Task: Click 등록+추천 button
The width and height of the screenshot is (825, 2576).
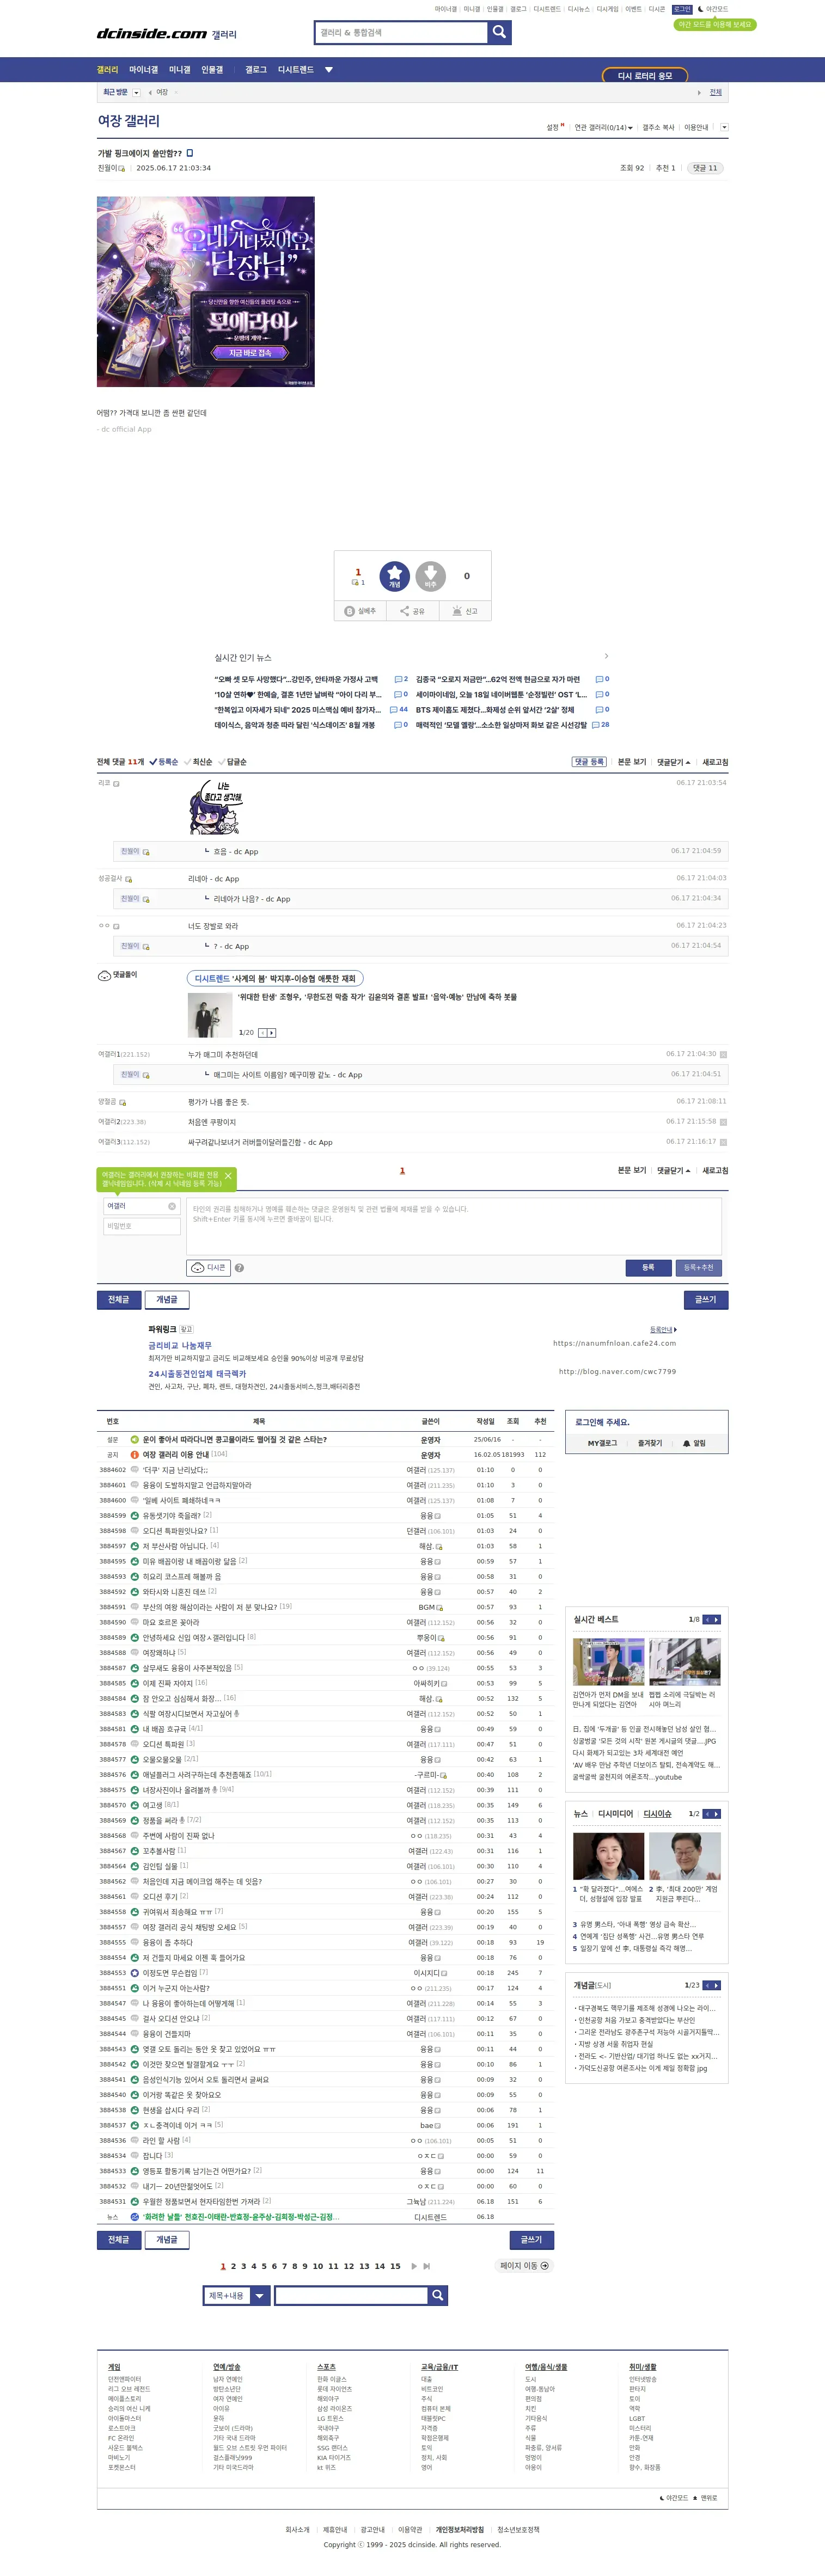Action: click(x=698, y=1267)
